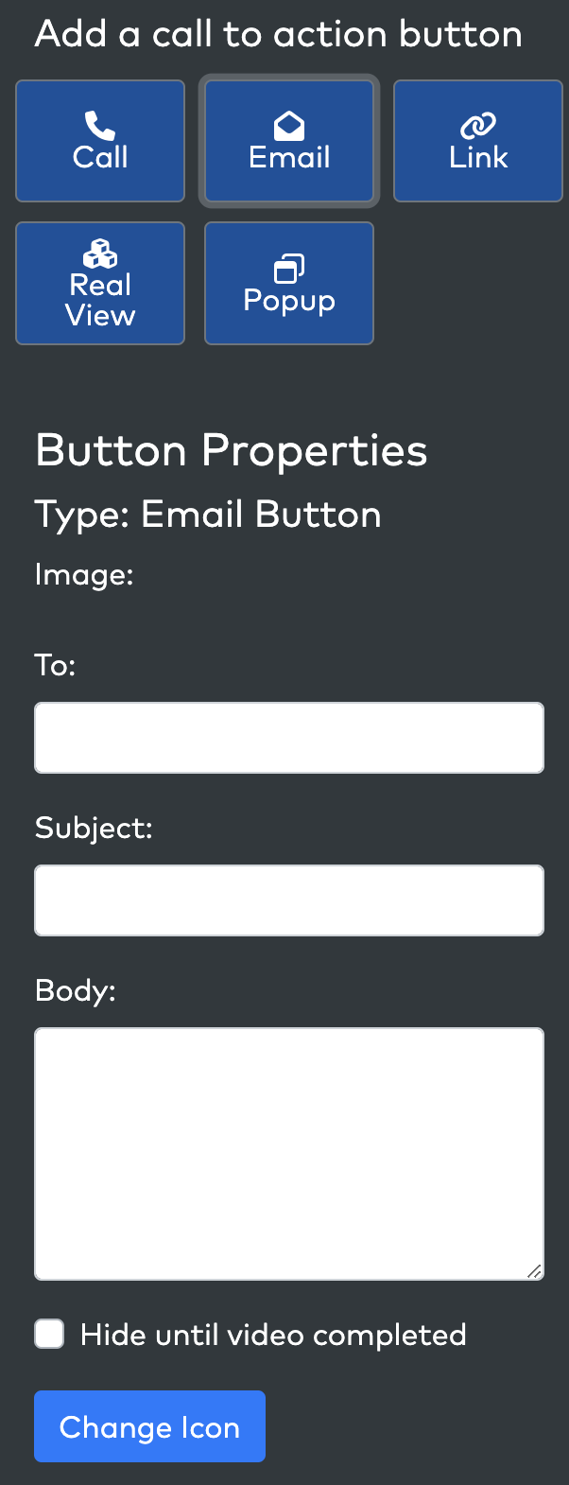This screenshot has height=1485, width=569.
Task: Focus the To email address field
Action: click(x=289, y=738)
